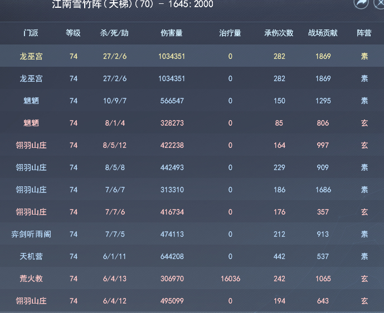Click the 8/1/4 kill stat
This screenshot has height=313, width=384.
115,123
